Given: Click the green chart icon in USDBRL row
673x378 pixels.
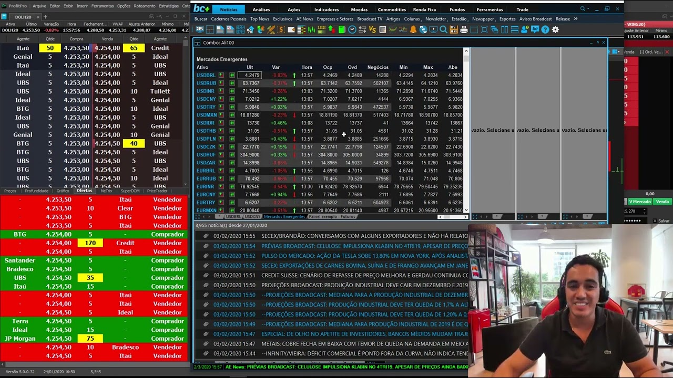Looking at the screenshot, I should pos(232,76).
